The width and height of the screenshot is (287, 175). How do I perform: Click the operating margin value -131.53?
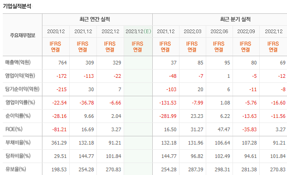point(168,103)
